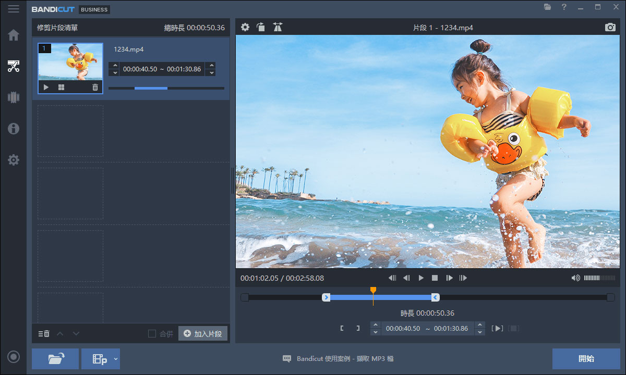Edit 00:01:30.86 end time below timeline
This screenshot has height=375, width=626.
pyautogui.click(x=451, y=328)
